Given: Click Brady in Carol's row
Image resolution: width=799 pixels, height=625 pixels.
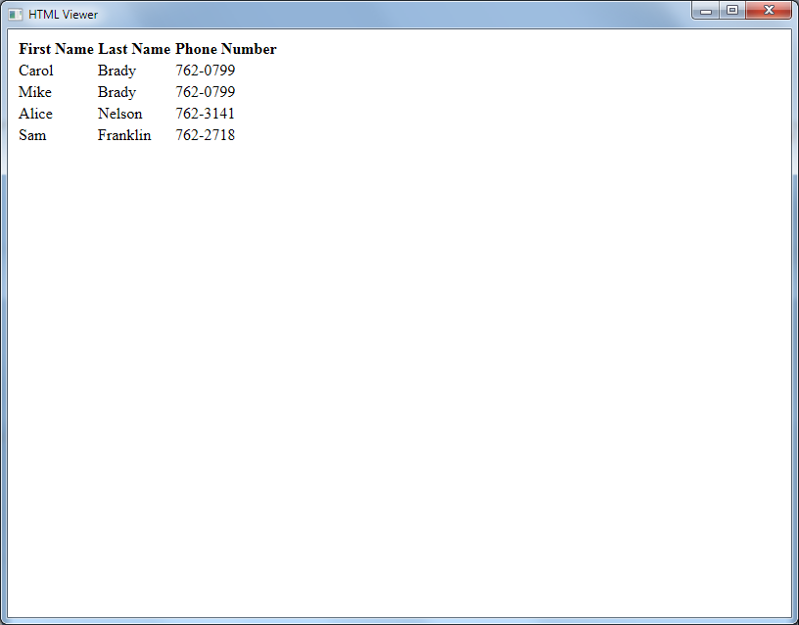Looking at the screenshot, I should coord(117,71).
